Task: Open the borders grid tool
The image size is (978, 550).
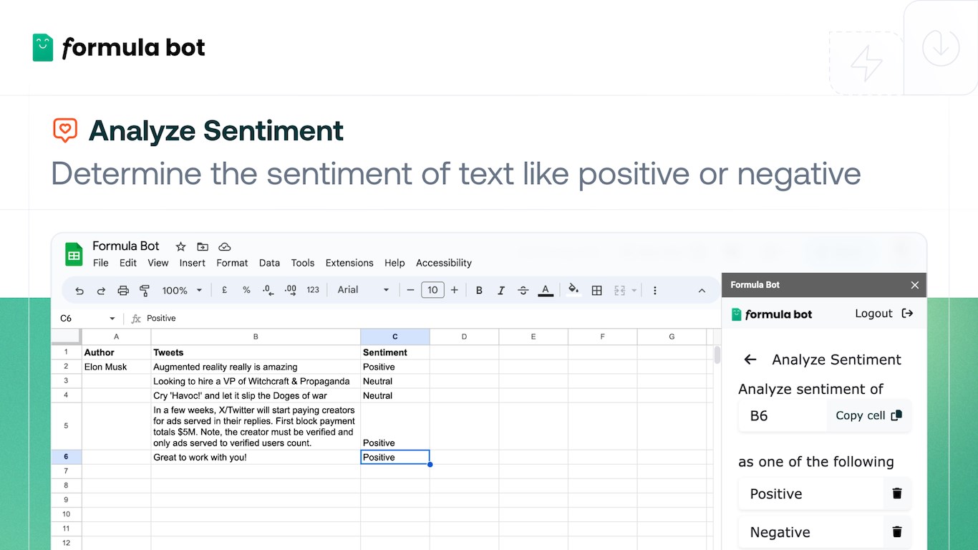Action: click(x=596, y=290)
